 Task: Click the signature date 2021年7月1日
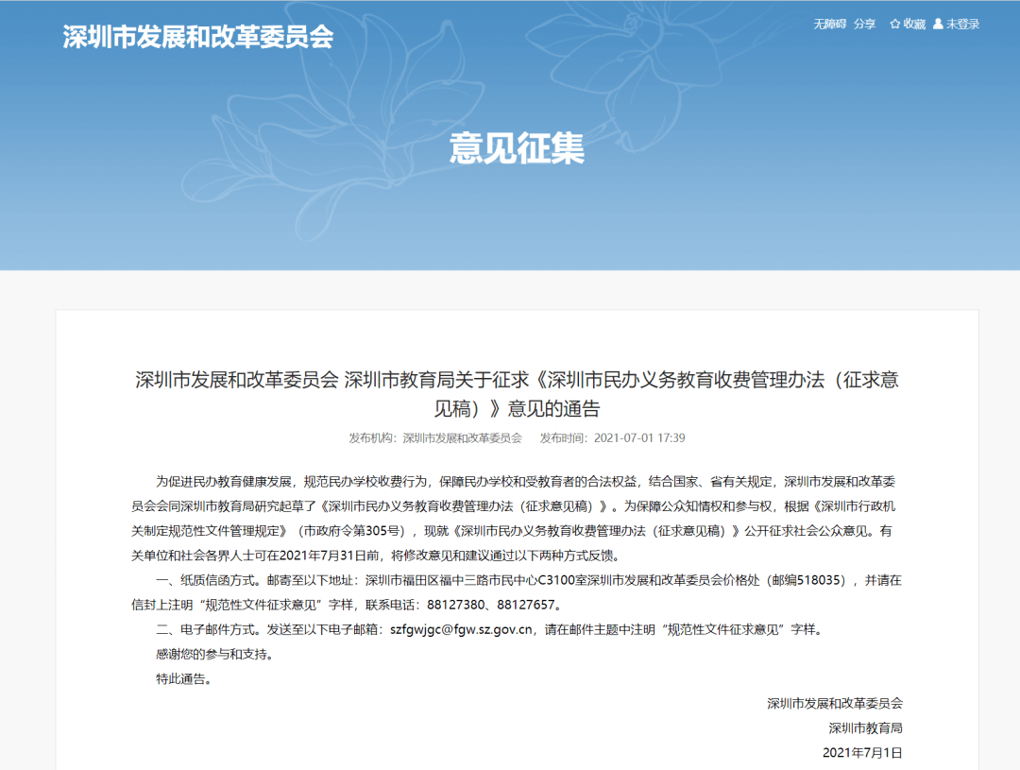point(862,753)
